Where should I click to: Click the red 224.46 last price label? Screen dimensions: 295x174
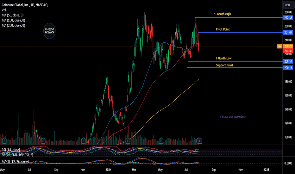288,51
